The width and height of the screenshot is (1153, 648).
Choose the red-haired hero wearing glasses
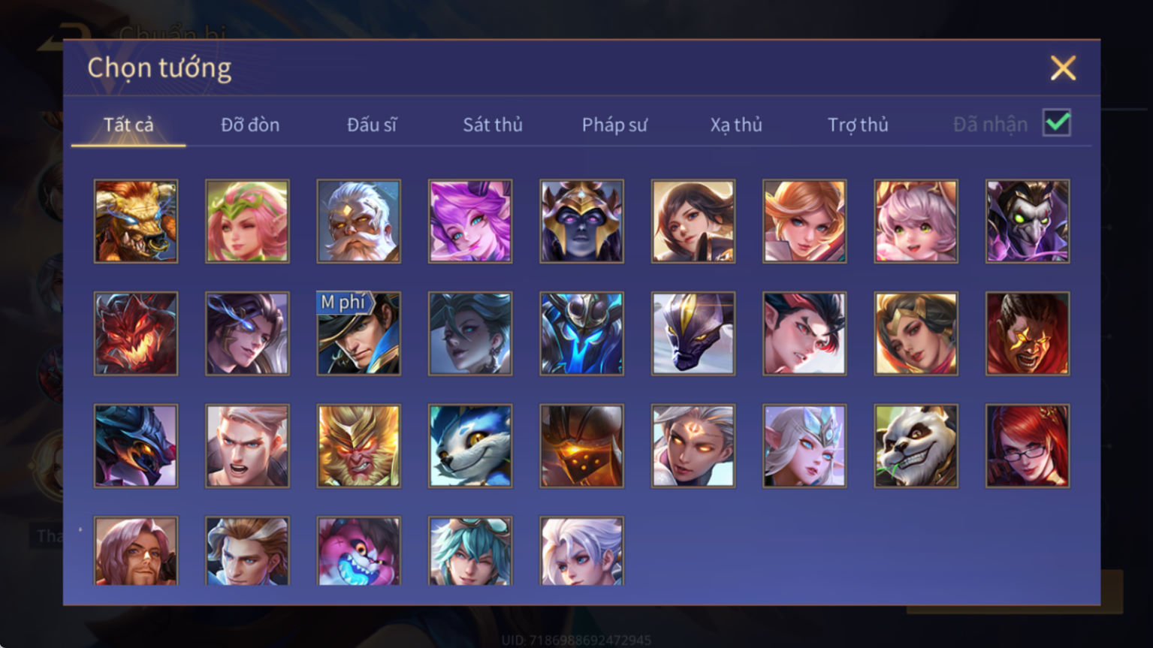coord(1028,446)
